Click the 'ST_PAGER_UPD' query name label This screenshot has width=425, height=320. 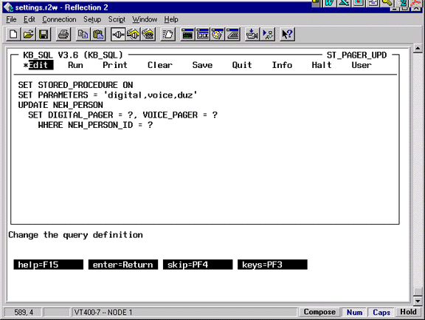(x=356, y=55)
